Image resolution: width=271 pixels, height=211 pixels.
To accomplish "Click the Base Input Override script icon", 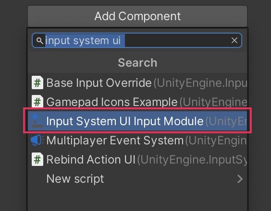I will [37, 82].
